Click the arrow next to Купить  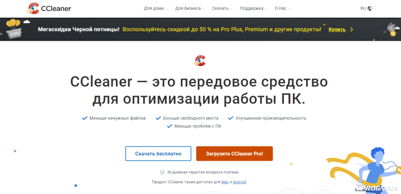[x=351, y=29]
